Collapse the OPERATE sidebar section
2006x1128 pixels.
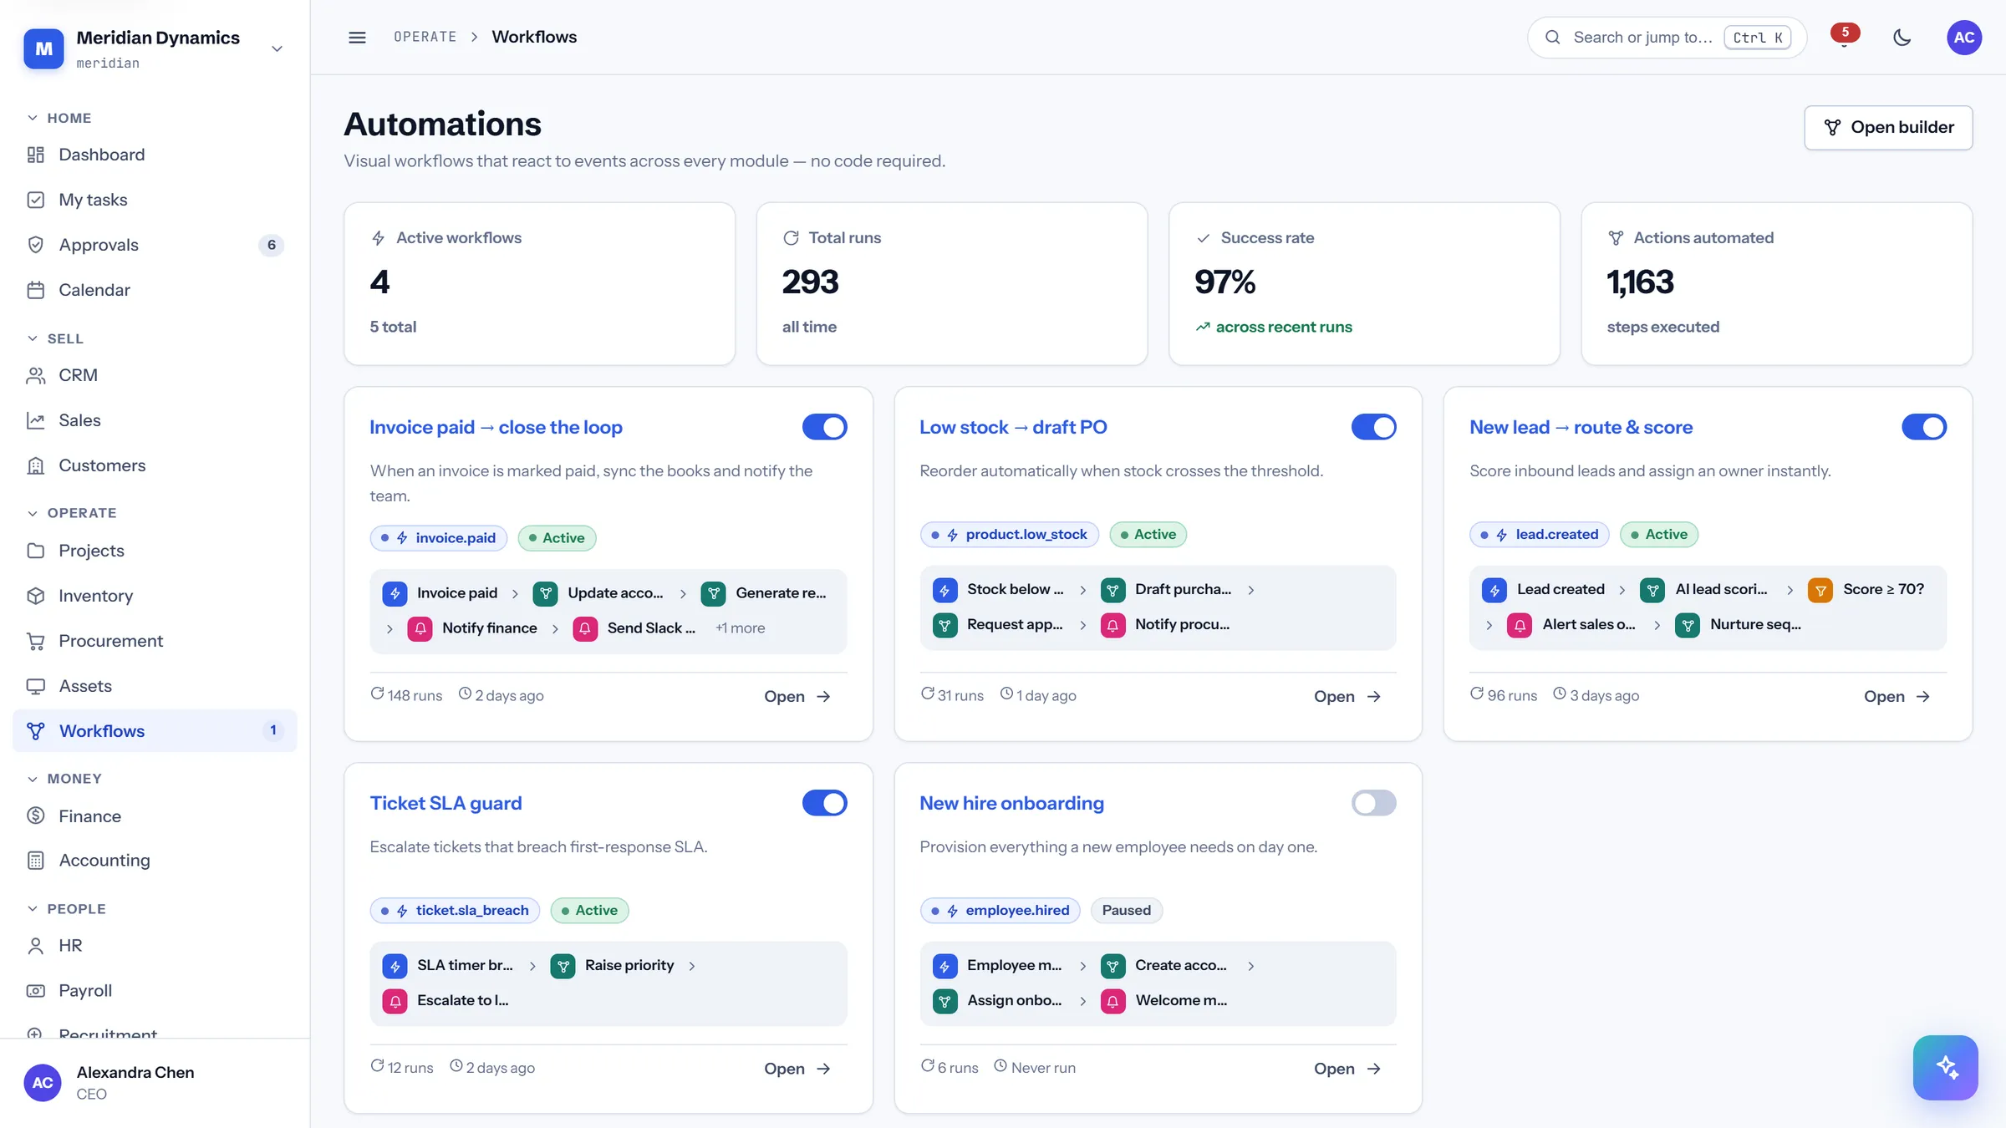[x=72, y=513]
